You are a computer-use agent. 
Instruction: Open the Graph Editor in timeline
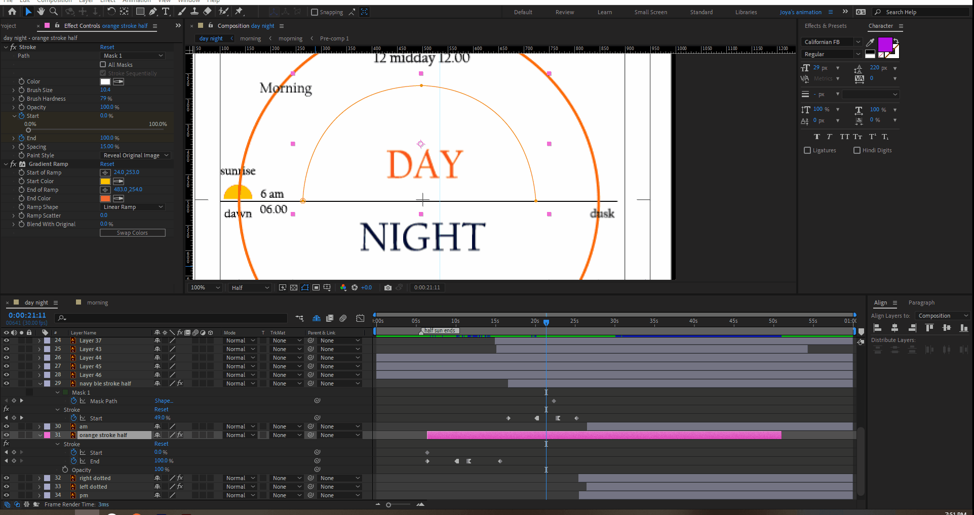(360, 318)
